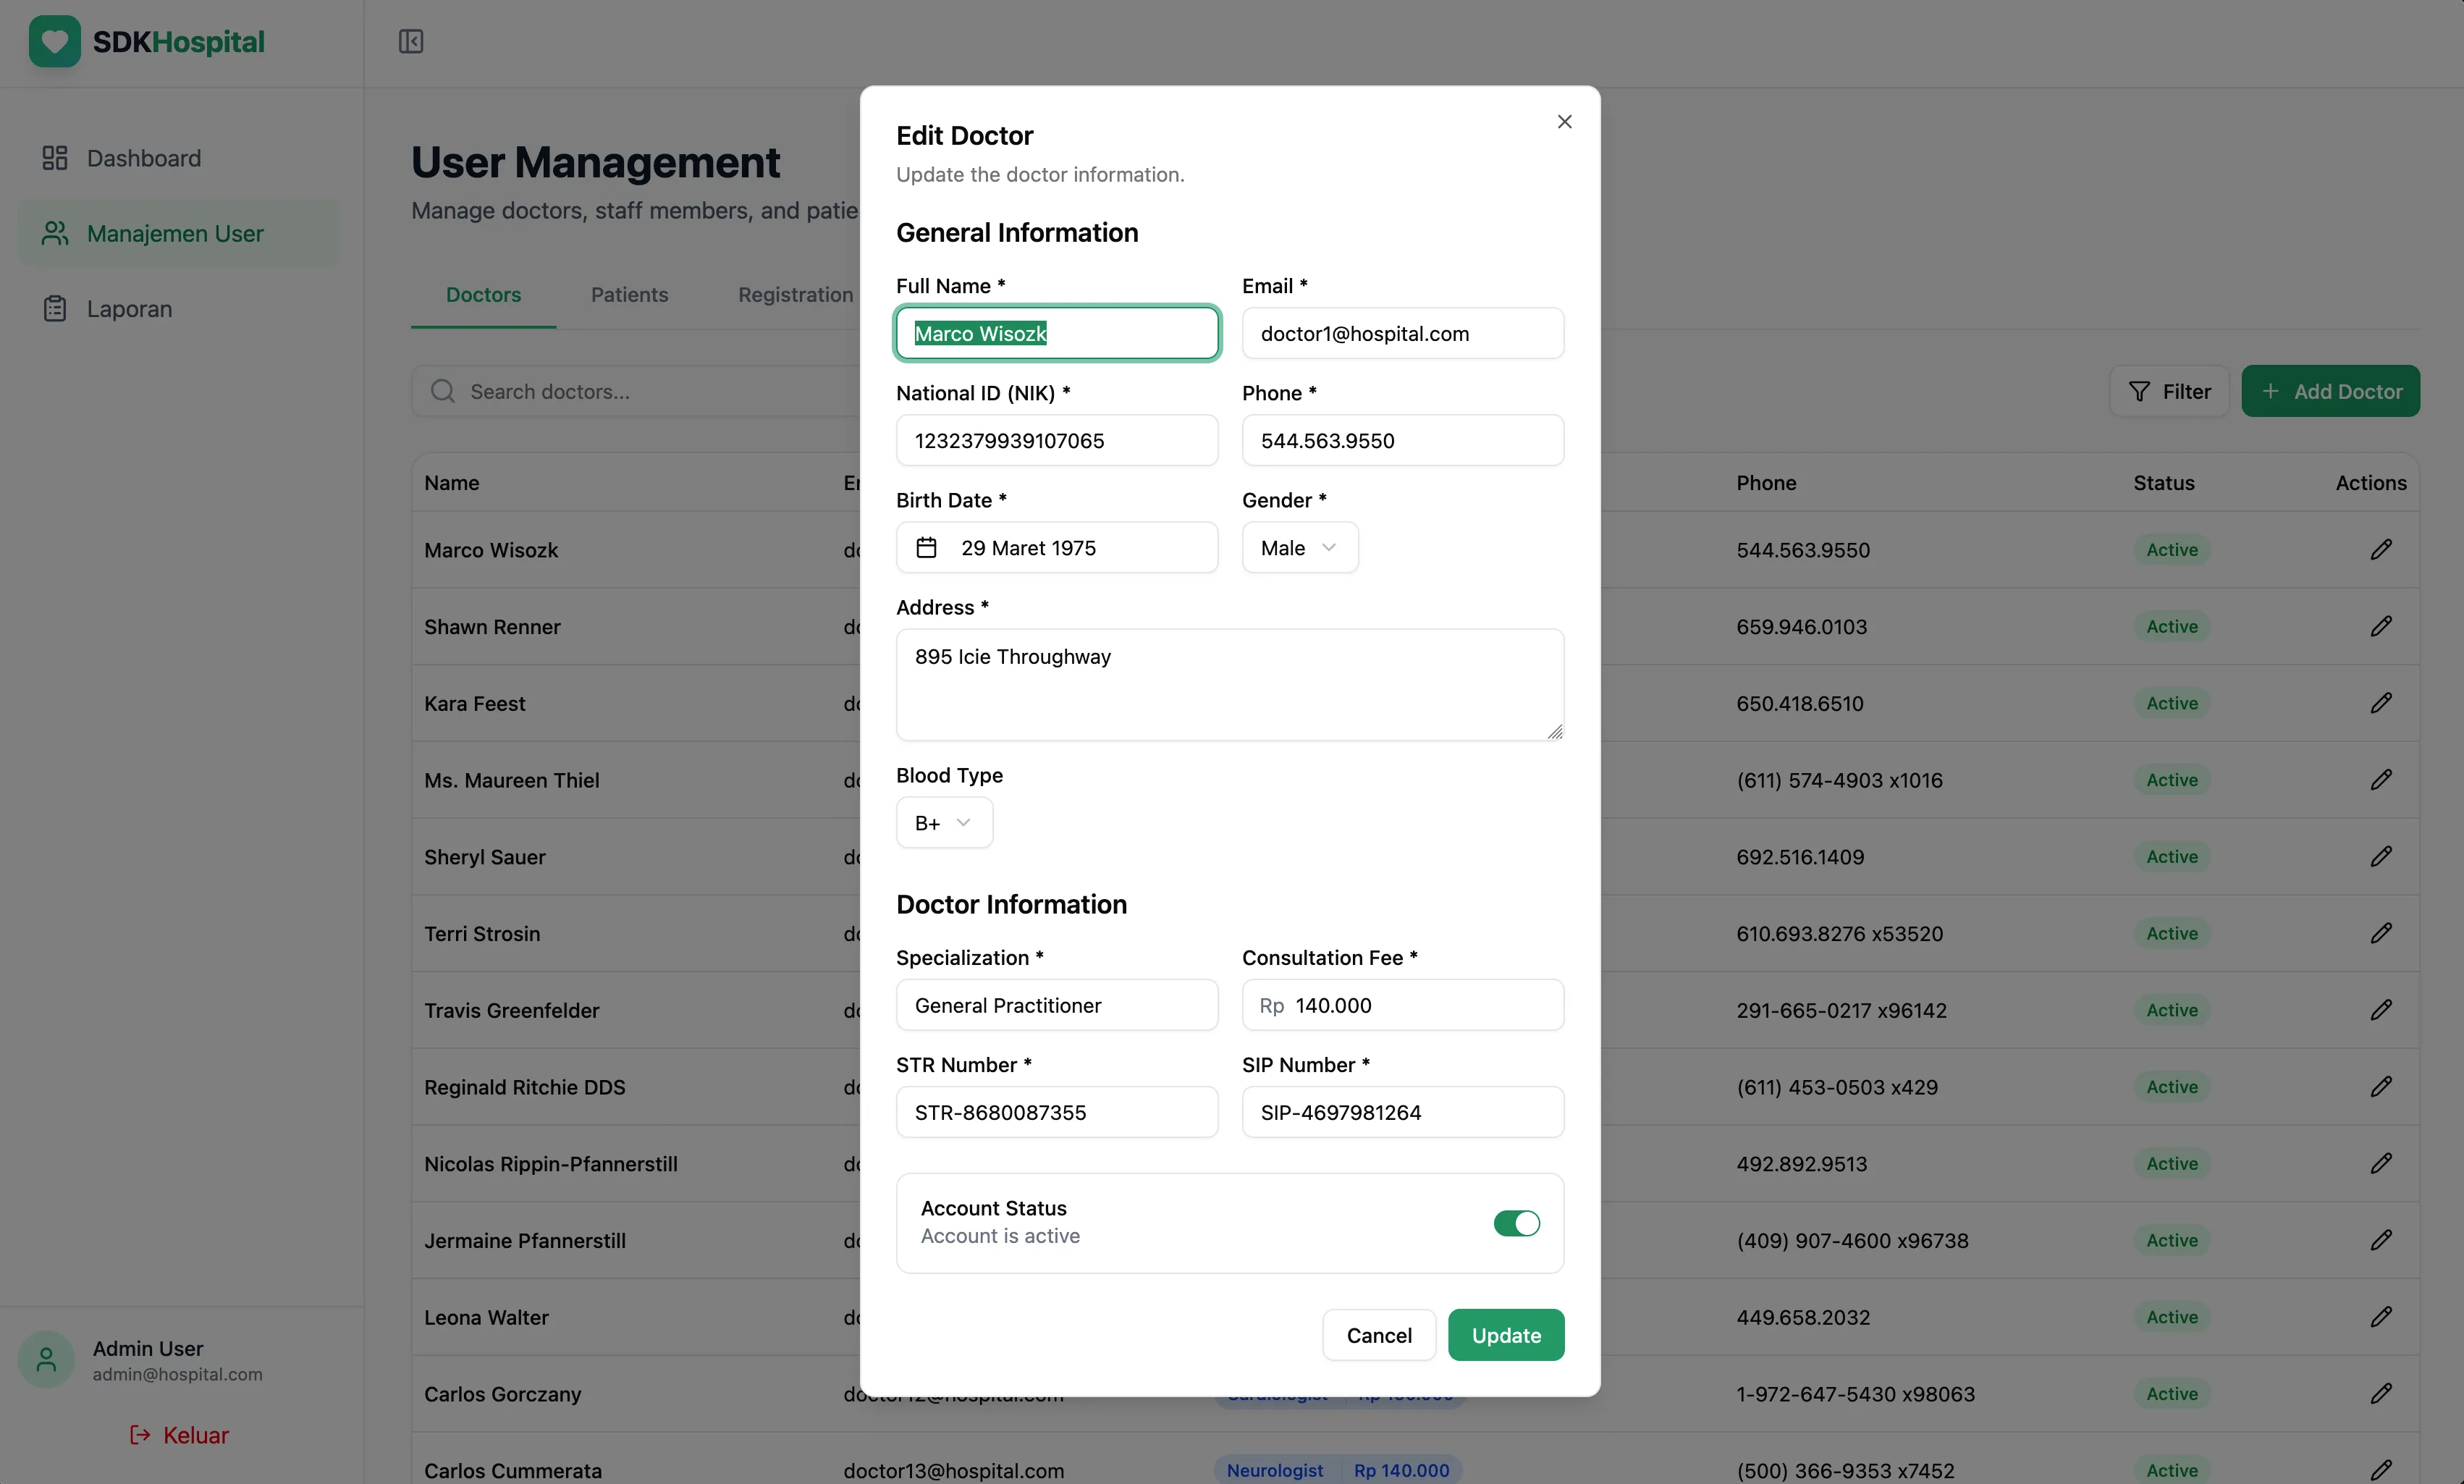The width and height of the screenshot is (2464, 1484).
Task: Click the search magnifier in doctors search bar
Action: tap(442, 391)
